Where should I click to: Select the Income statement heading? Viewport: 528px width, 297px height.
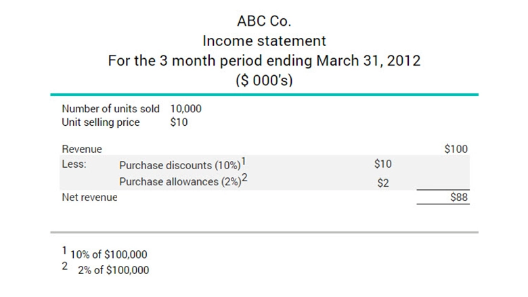(x=264, y=41)
